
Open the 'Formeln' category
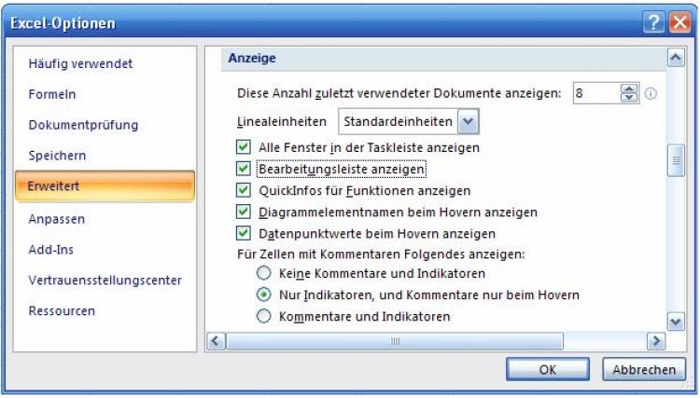(52, 94)
